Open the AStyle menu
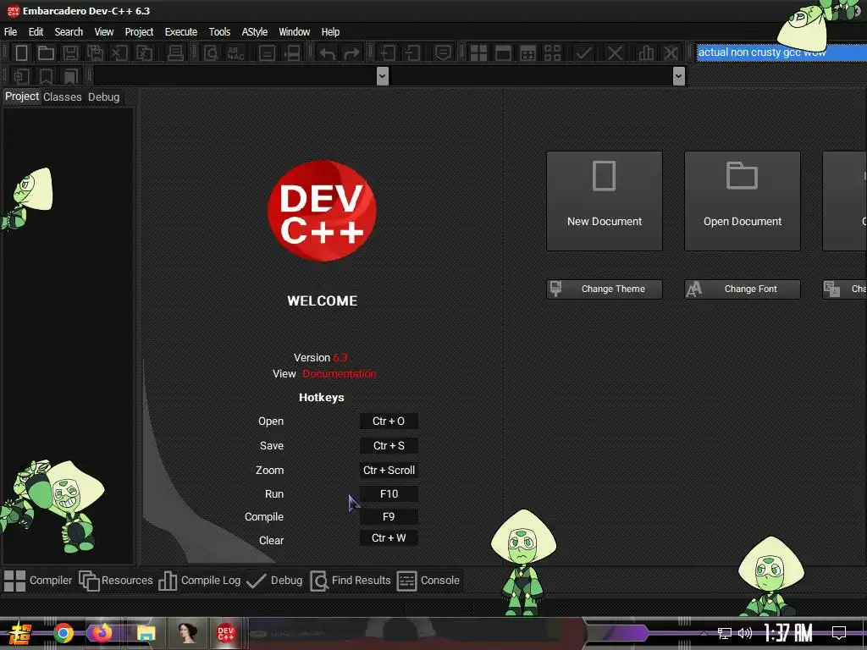The height and width of the screenshot is (650, 867). point(254,32)
